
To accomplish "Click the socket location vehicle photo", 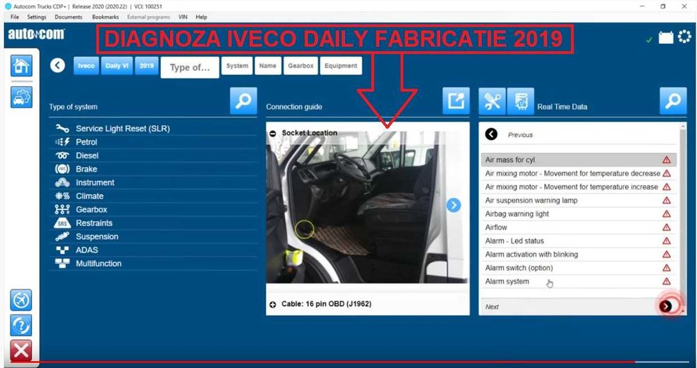I will [367, 207].
